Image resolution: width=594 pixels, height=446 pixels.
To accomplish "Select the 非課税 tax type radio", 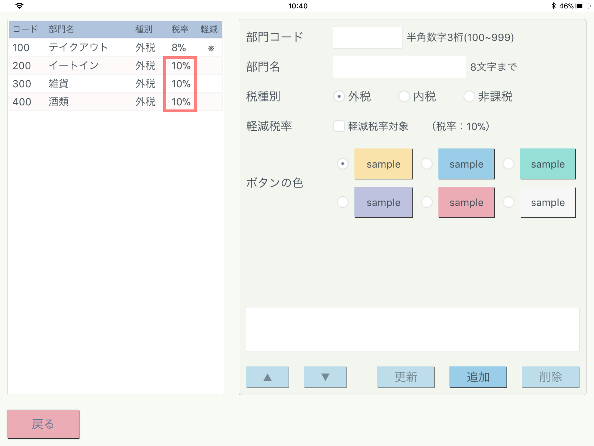I will click(469, 96).
